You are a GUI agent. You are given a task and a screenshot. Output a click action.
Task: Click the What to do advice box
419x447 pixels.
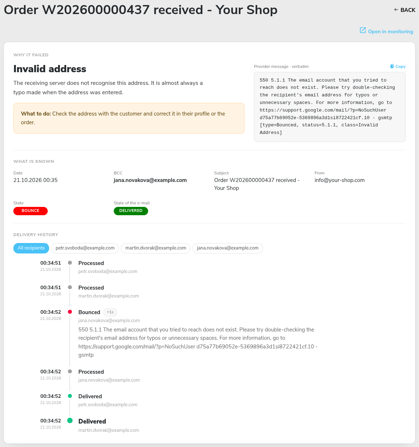[x=129, y=118]
